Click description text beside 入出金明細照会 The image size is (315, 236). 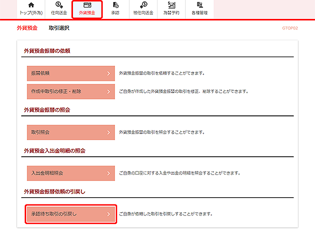click(x=180, y=173)
